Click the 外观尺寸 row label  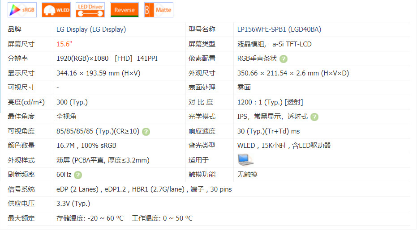(202, 73)
